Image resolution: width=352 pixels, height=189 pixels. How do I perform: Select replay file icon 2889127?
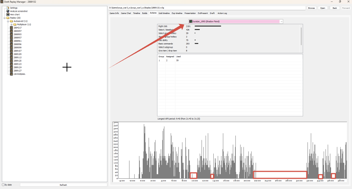pos(11,71)
